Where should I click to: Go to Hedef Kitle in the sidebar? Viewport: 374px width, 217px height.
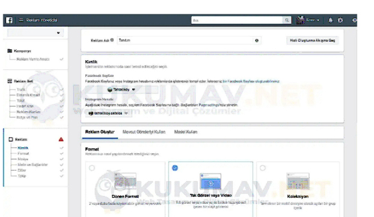(25, 106)
